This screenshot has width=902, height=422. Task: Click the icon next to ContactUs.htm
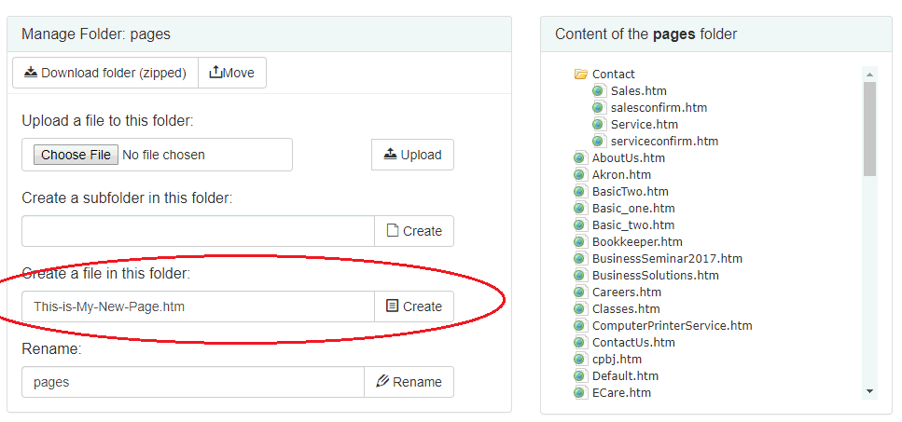tap(580, 343)
